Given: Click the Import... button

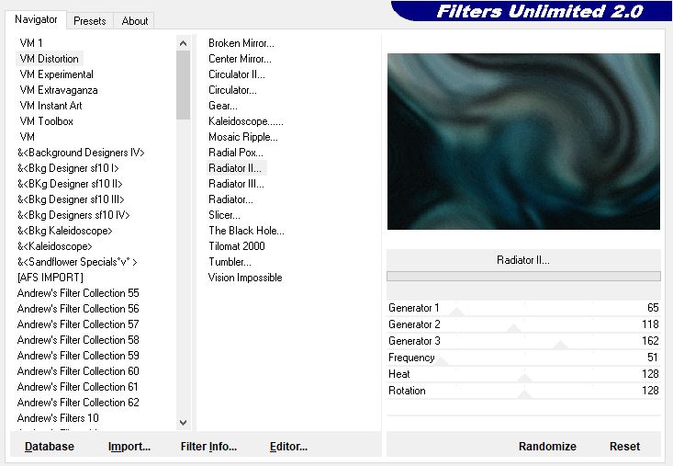Looking at the screenshot, I should click(x=129, y=447).
